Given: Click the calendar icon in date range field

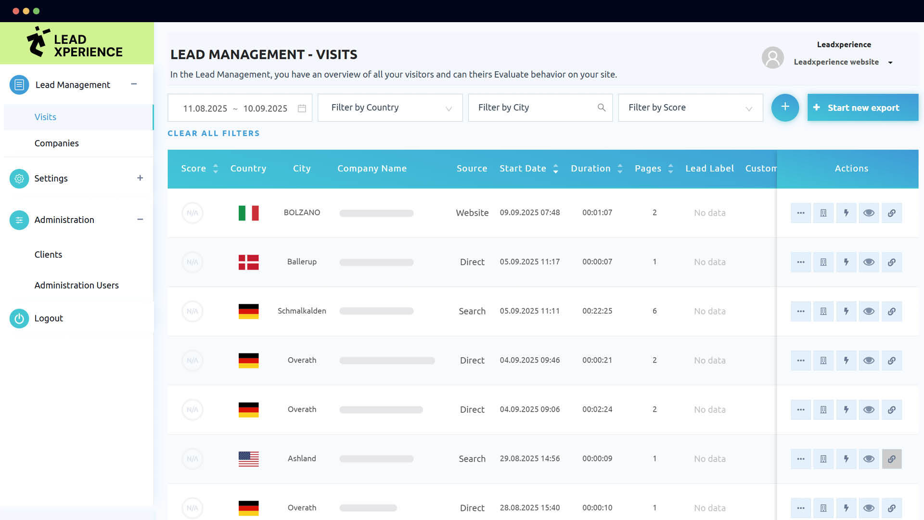Looking at the screenshot, I should click(302, 108).
